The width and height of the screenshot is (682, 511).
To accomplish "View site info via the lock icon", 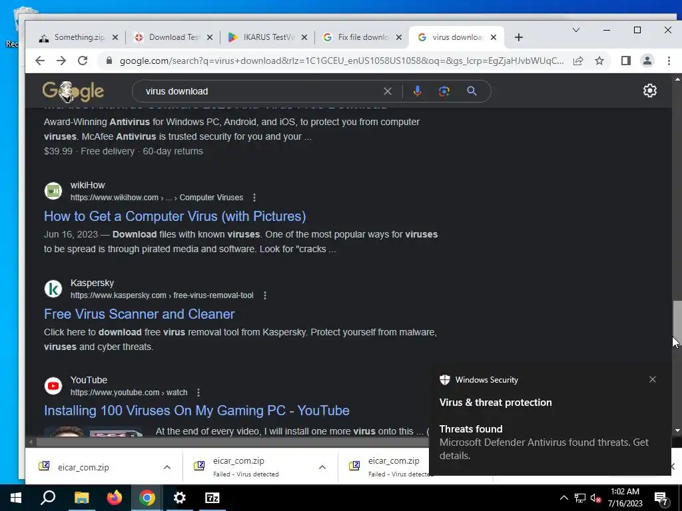I will pos(109,61).
